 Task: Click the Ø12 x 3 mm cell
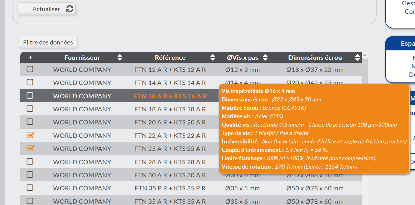(x=243, y=70)
